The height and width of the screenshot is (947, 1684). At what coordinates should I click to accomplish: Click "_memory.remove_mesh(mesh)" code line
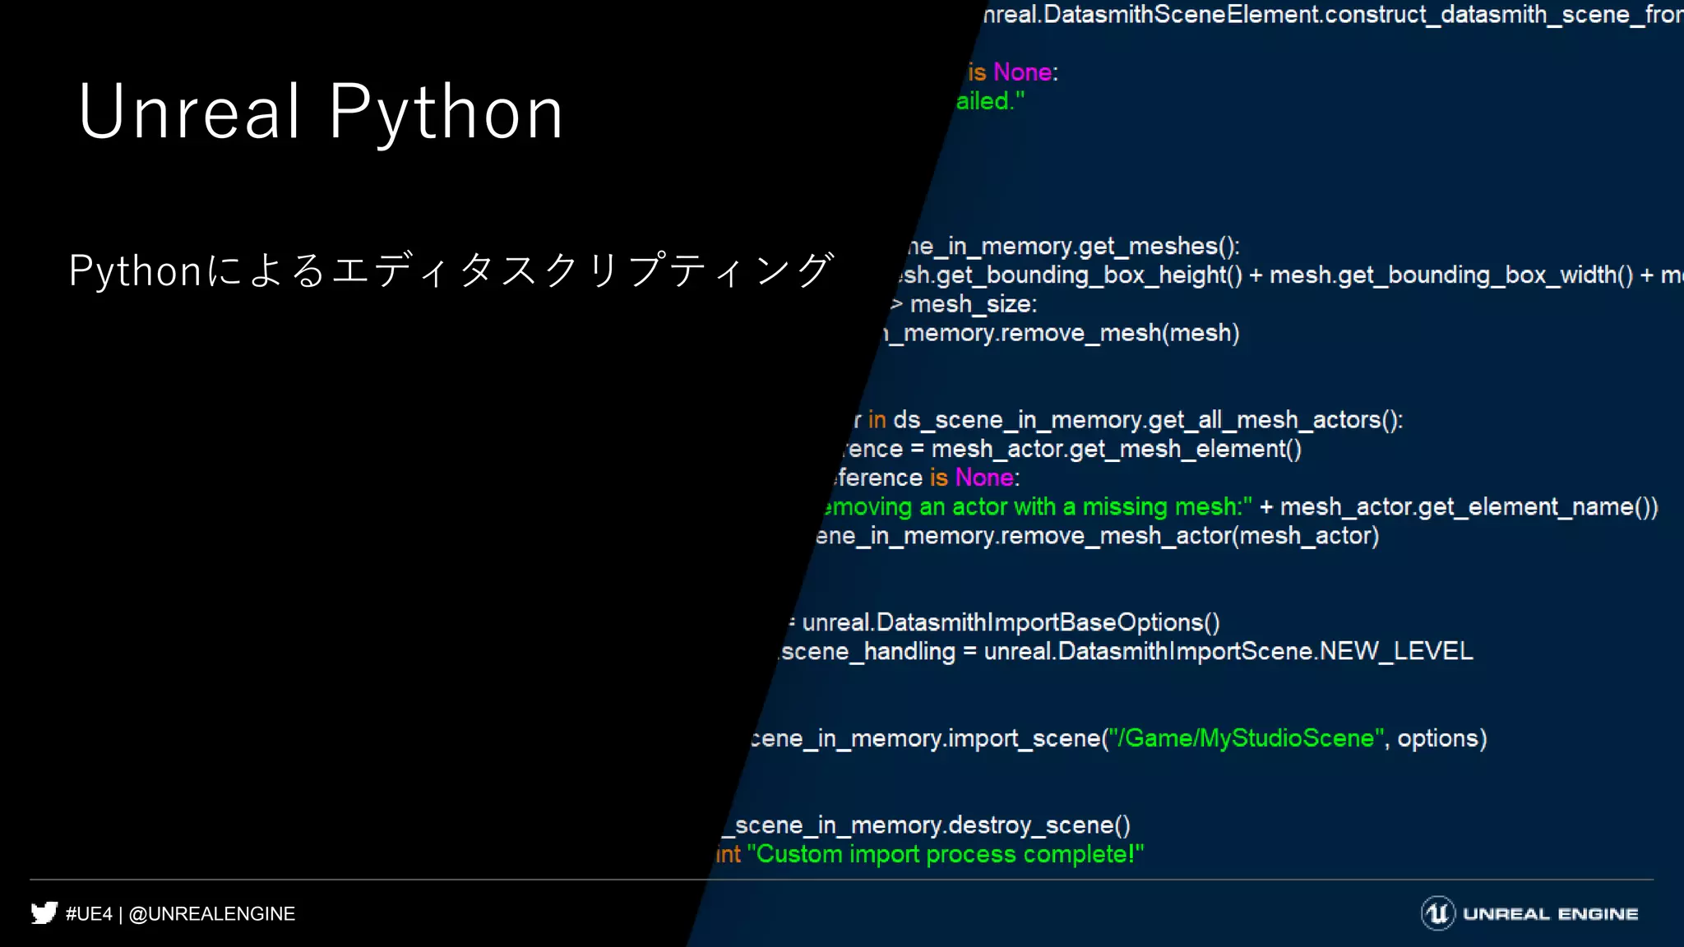coord(1062,333)
